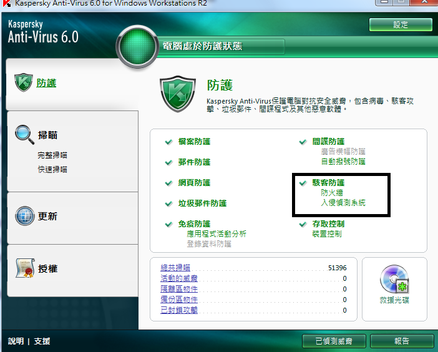Click the large shield icon next to 防護 heading
Image resolution: width=438 pixels, height=352 pixels.
(x=177, y=94)
